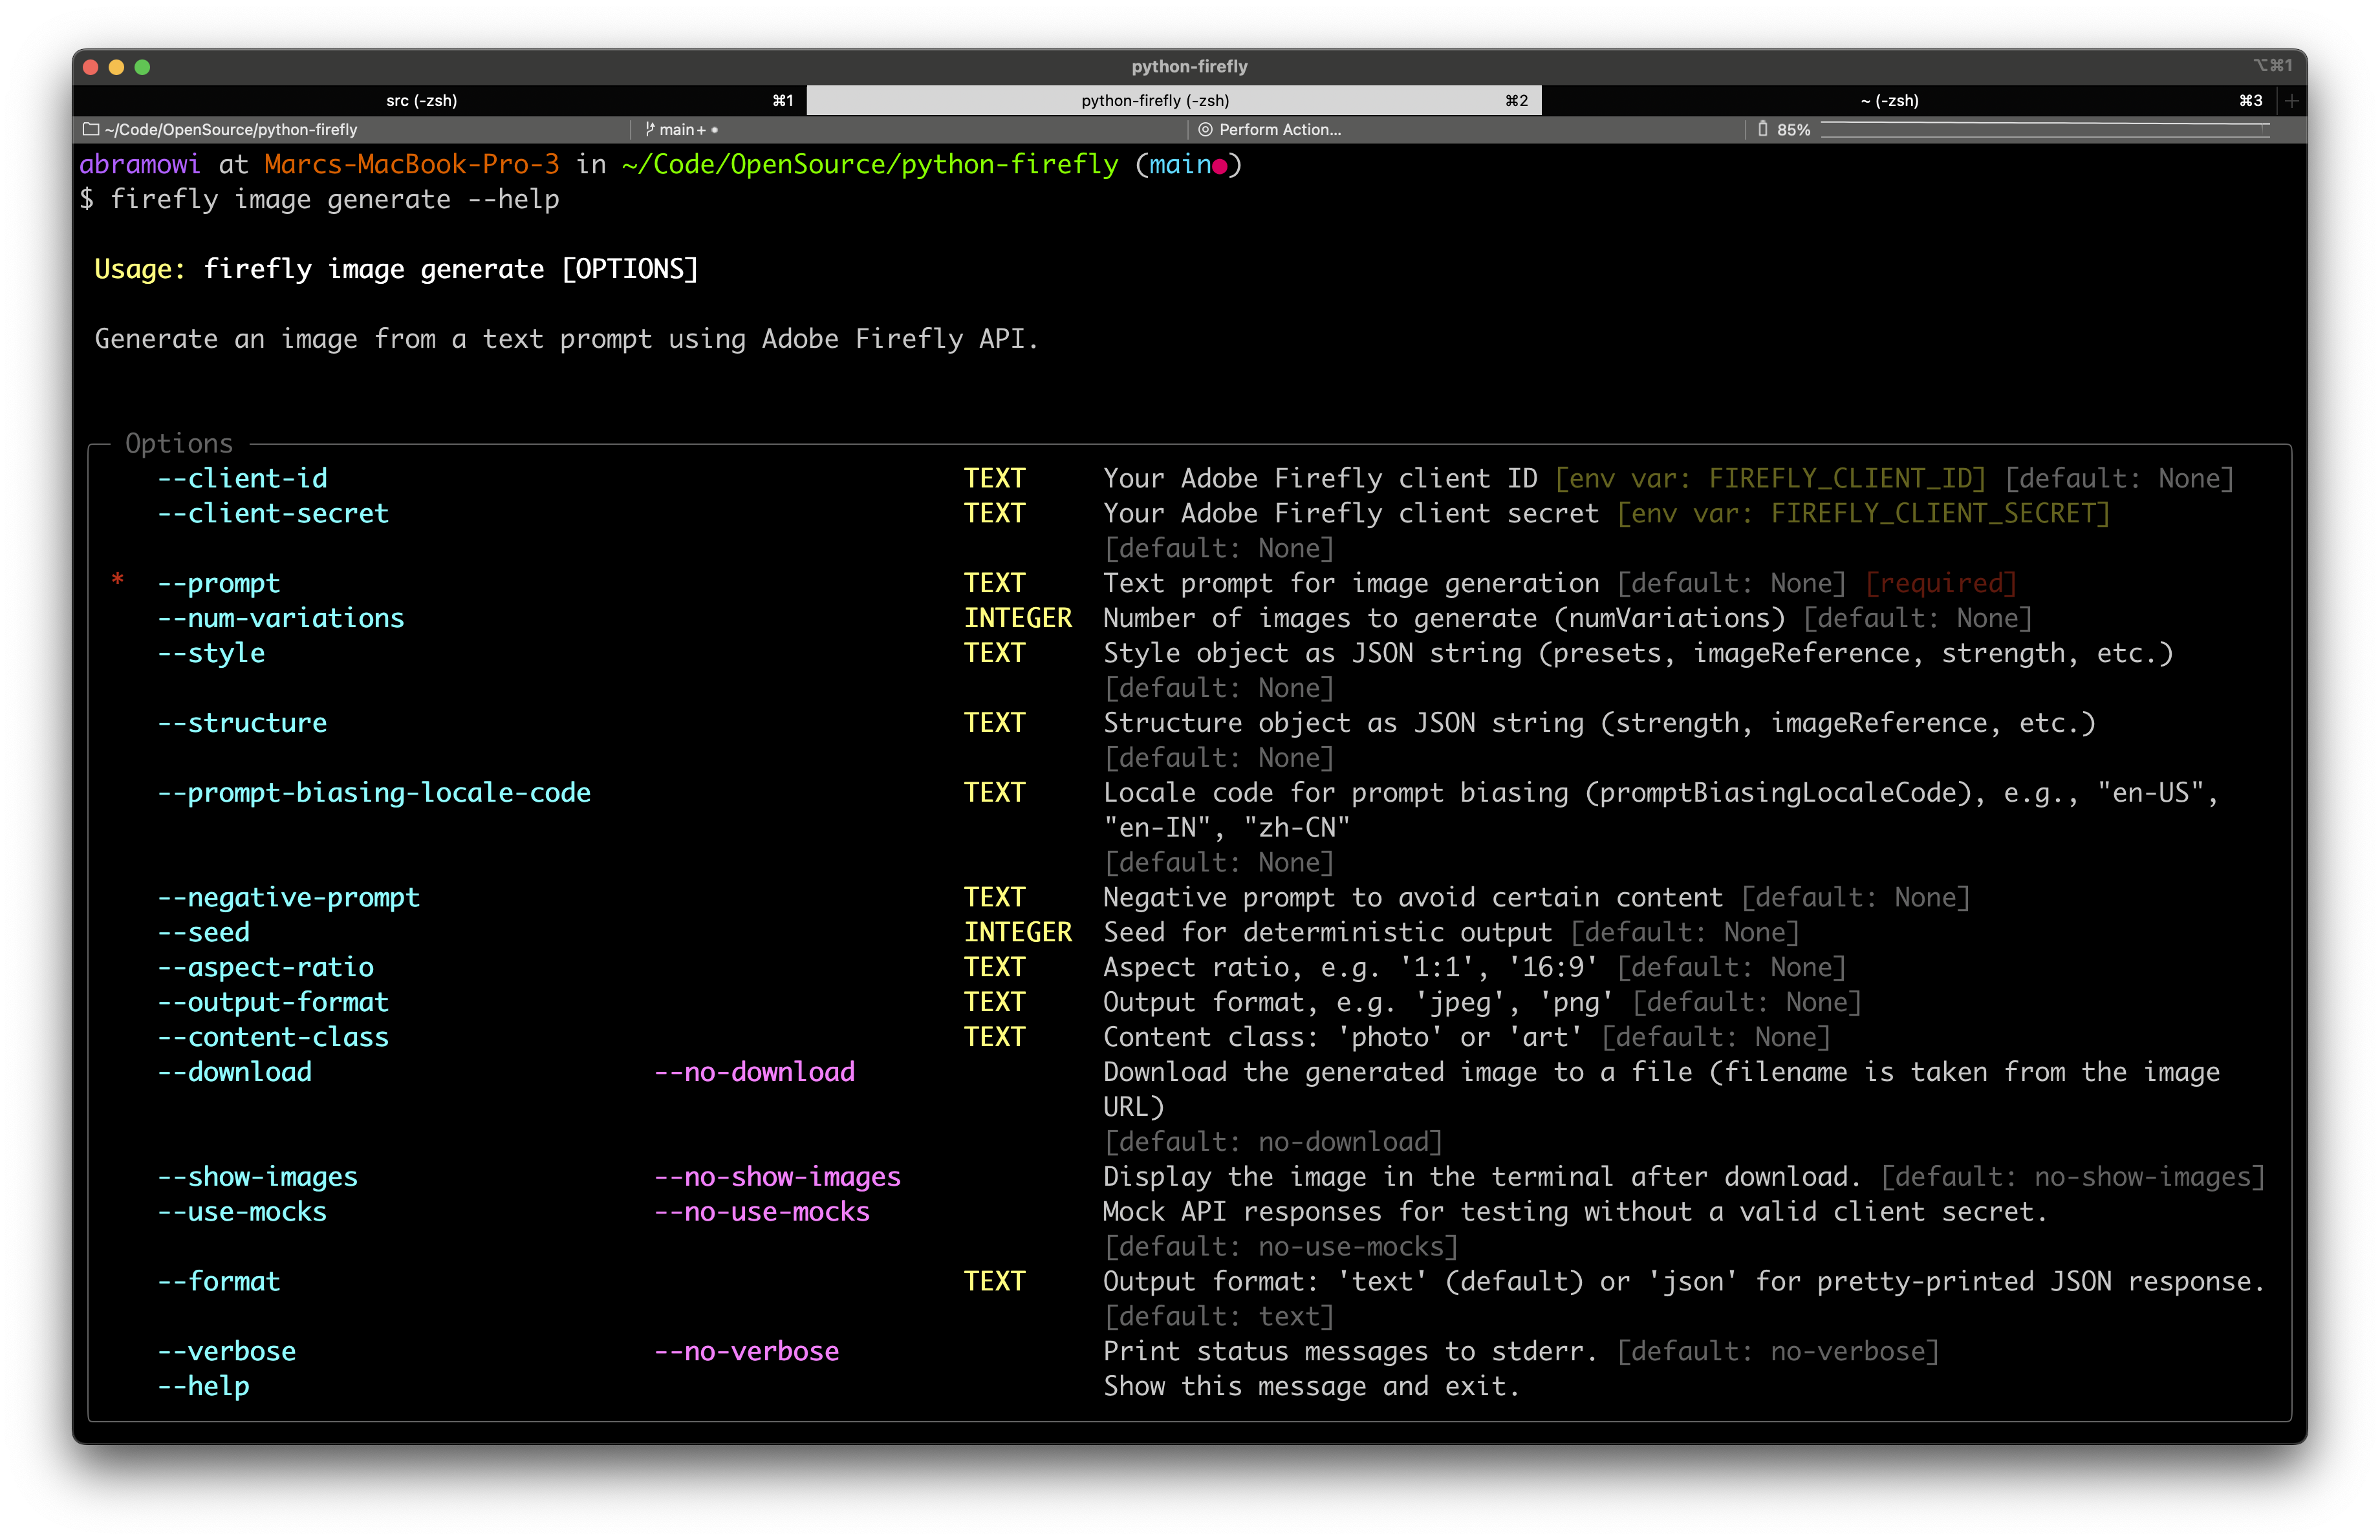Minimize window with the yellow button
2380x1540 pixels.
tap(117, 67)
